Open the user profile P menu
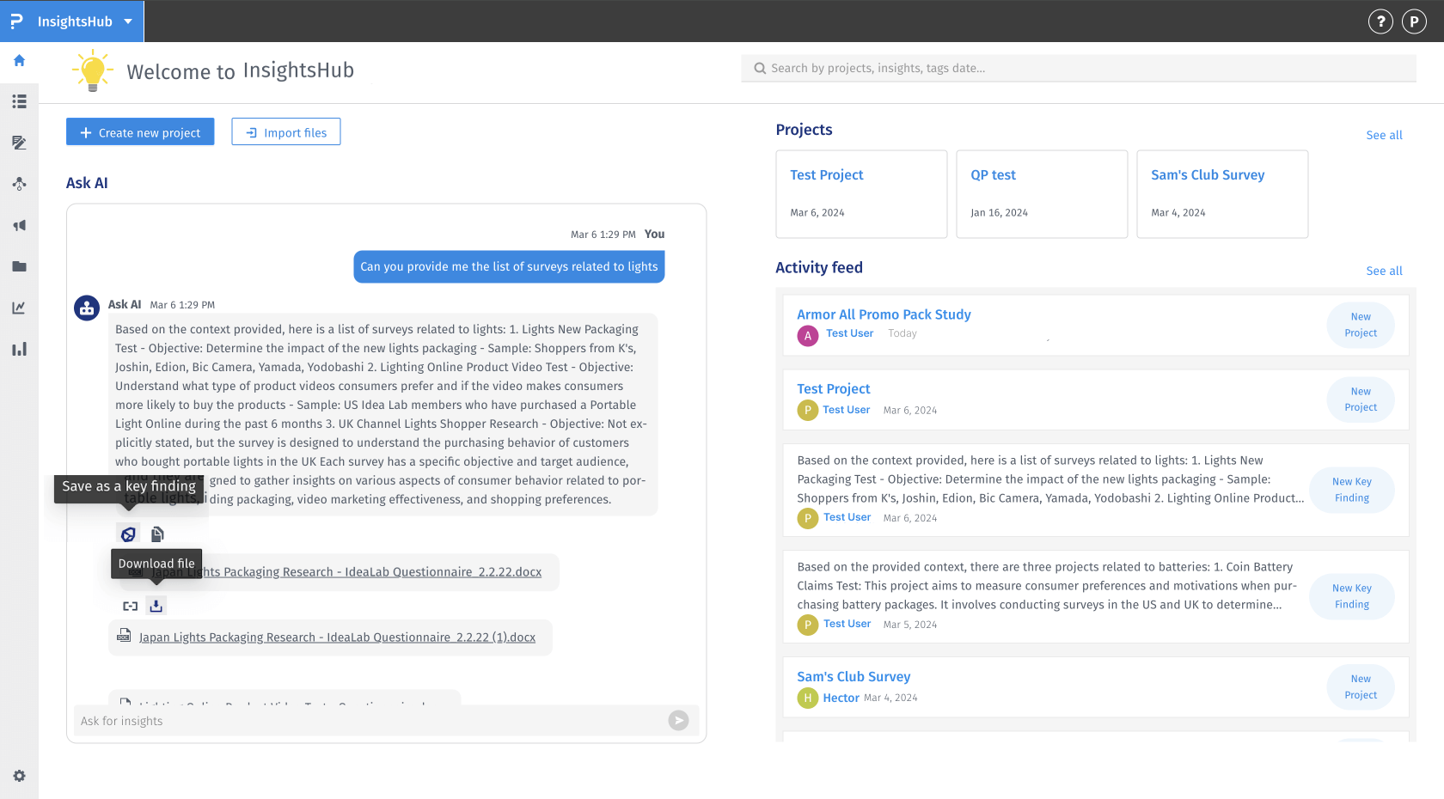This screenshot has height=799, width=1444. click(1414, 21)
